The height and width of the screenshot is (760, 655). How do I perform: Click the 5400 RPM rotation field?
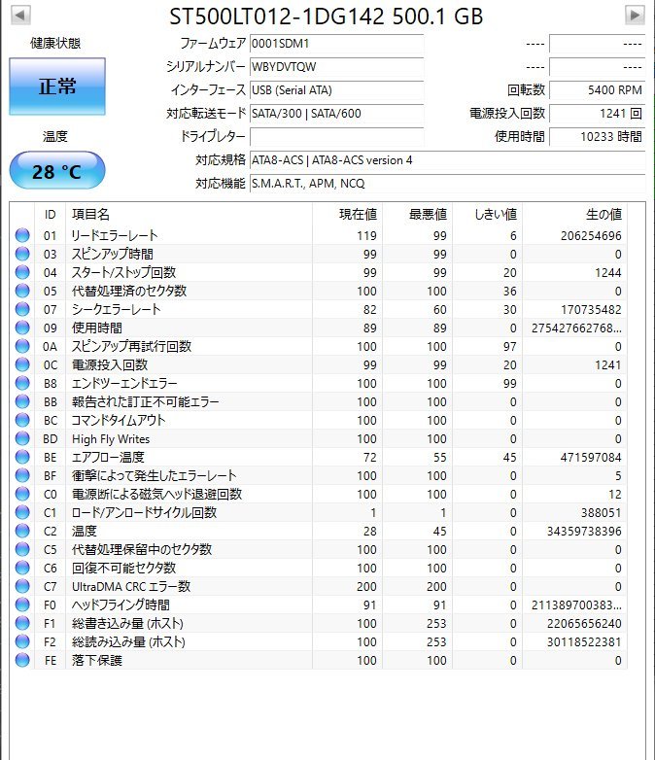597,90
